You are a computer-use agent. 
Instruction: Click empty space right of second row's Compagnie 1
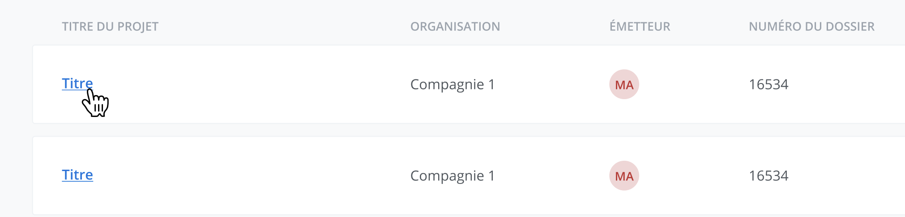551,176
